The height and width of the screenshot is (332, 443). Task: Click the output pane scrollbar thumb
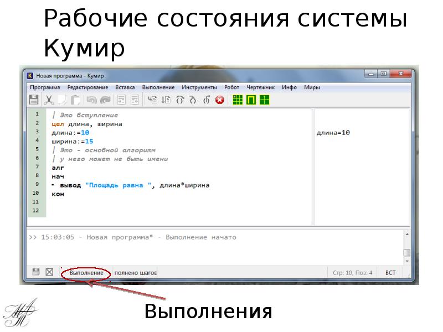tap(407, 252)
